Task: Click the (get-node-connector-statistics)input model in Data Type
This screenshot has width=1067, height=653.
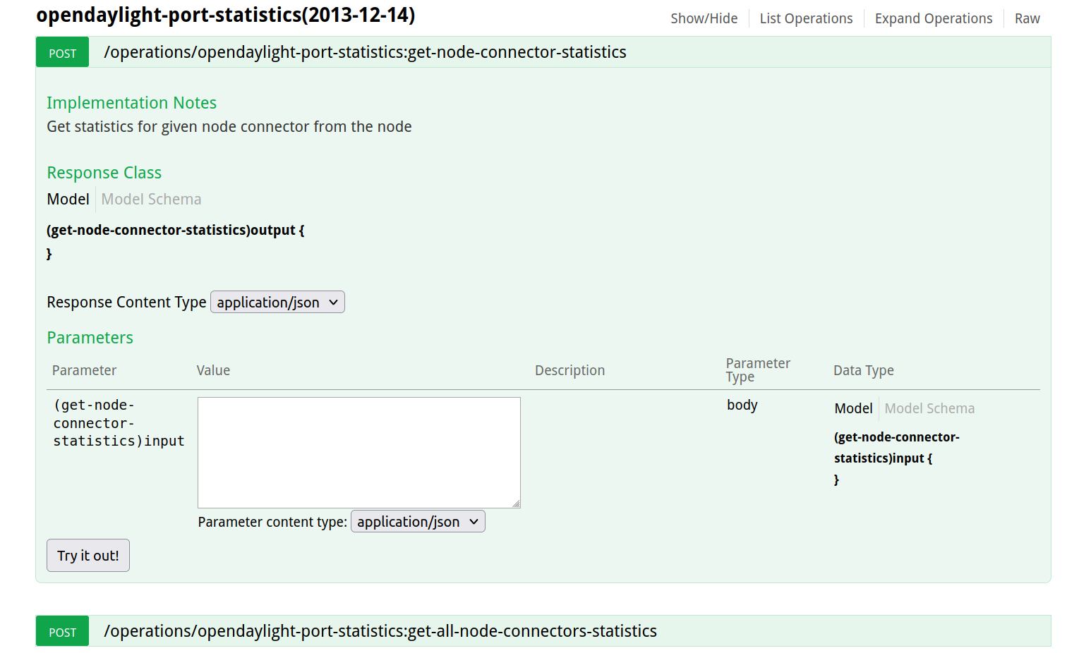Action: click(x=896, y=447)
